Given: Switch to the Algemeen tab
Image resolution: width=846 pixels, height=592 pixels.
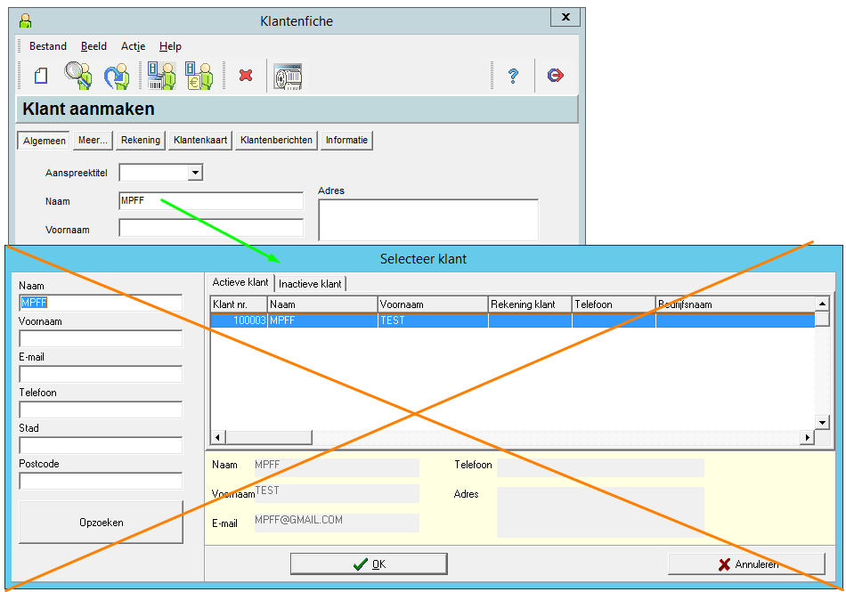Looking at the screenshot, I should coord(44,141).
